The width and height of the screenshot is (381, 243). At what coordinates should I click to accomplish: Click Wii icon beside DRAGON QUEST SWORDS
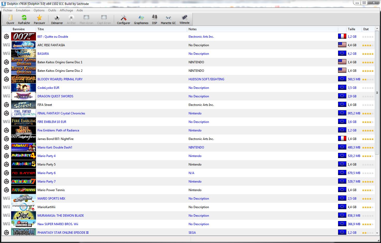pyautogui.click(x=6, y=96)
